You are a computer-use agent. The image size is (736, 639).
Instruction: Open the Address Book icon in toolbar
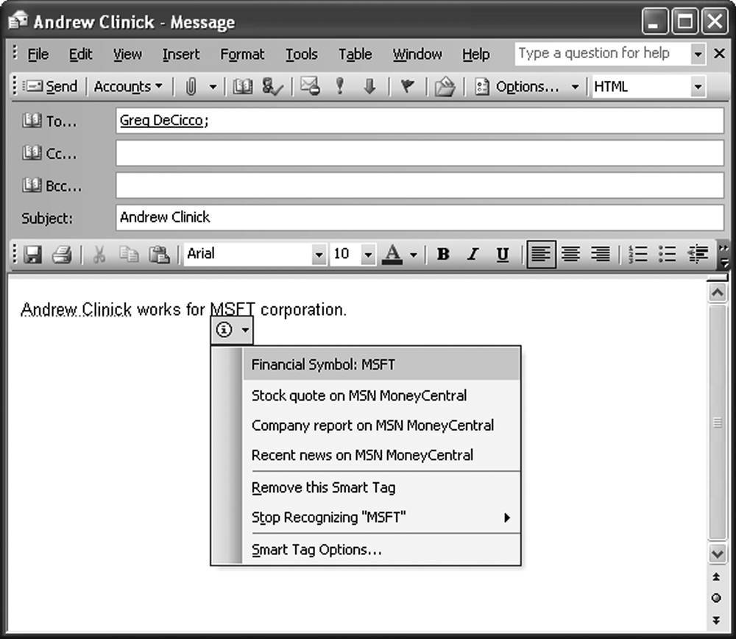pos(242,87)
